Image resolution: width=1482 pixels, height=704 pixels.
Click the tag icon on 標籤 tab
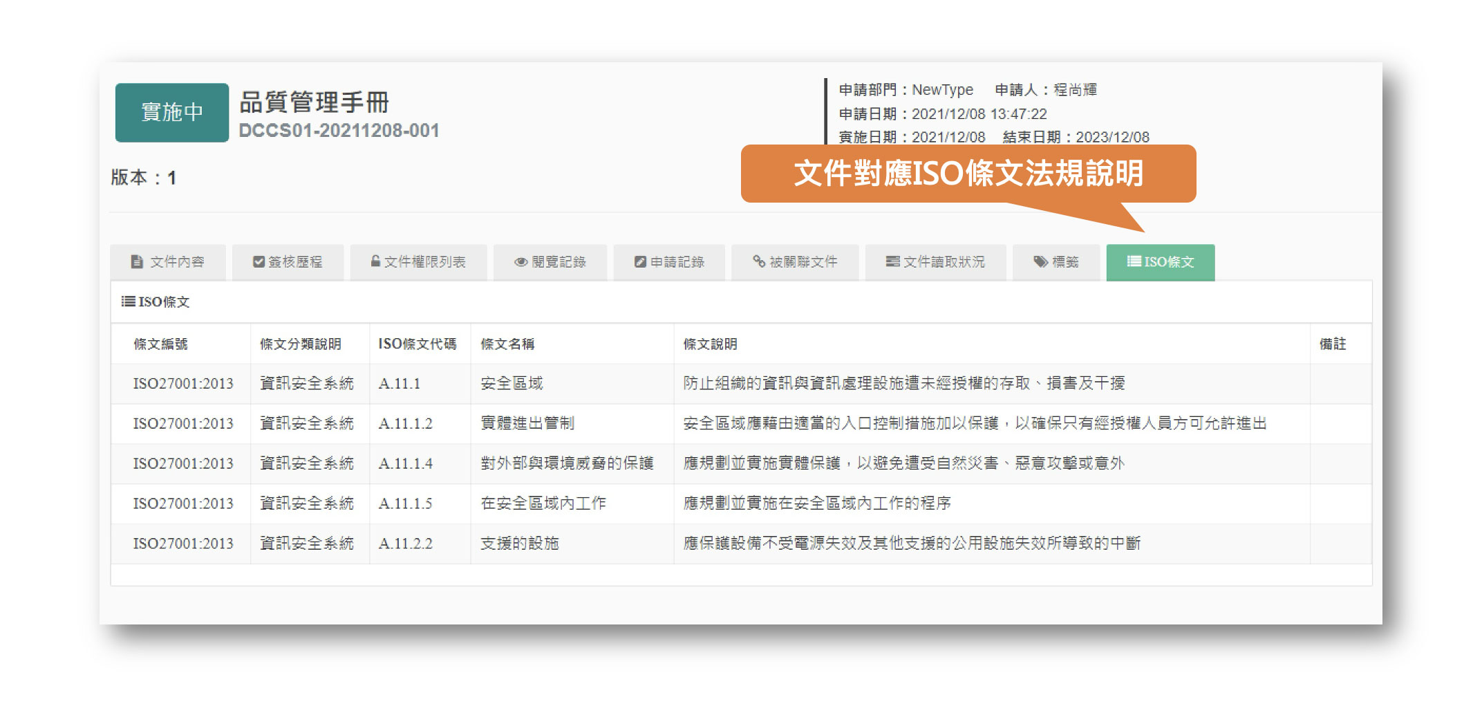[1040, 261]
